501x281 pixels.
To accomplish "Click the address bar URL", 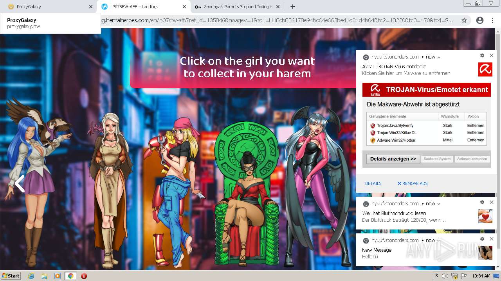I will pos(277,20).
